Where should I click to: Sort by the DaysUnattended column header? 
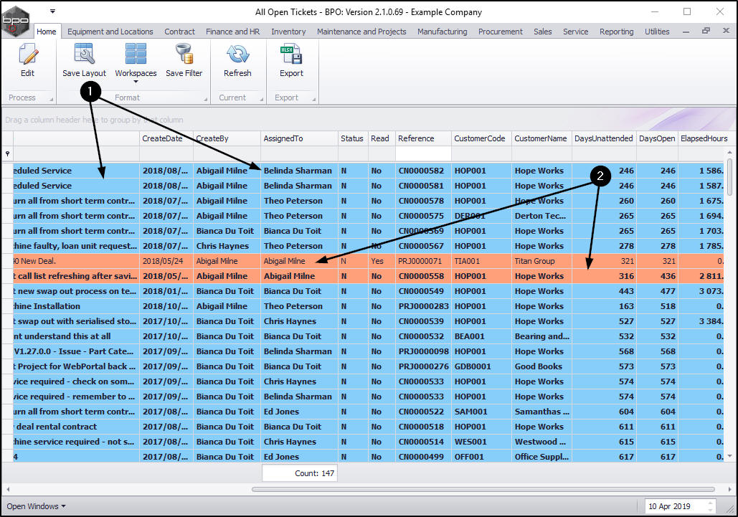(605, 138)
